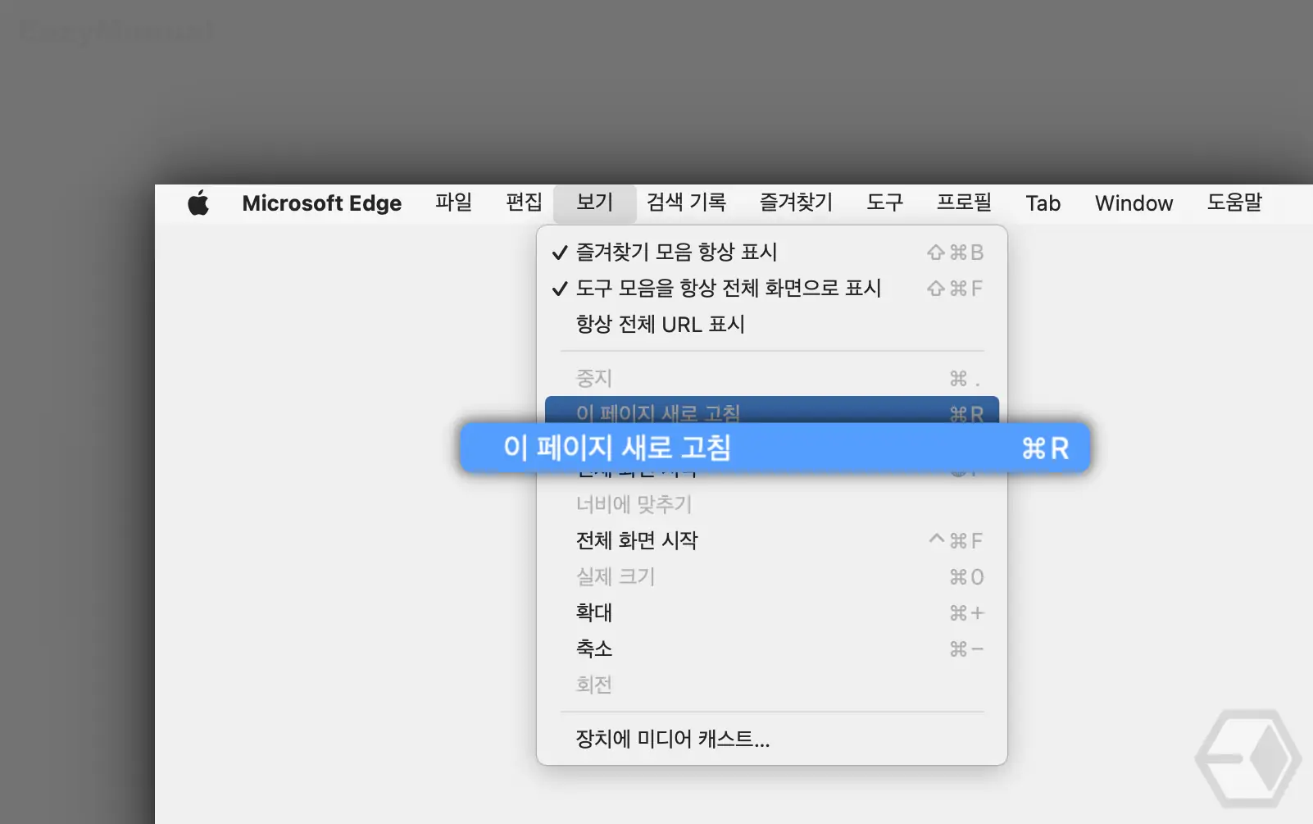1313x824 pixels.
Task: Open the Window menu
Action: coord(1134,203)
